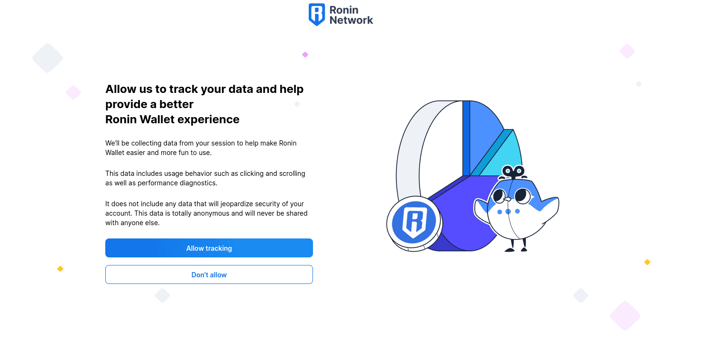
Task: Click the Ronin shield logo at top
Action: pyautogui.click(x=317, y=15)
